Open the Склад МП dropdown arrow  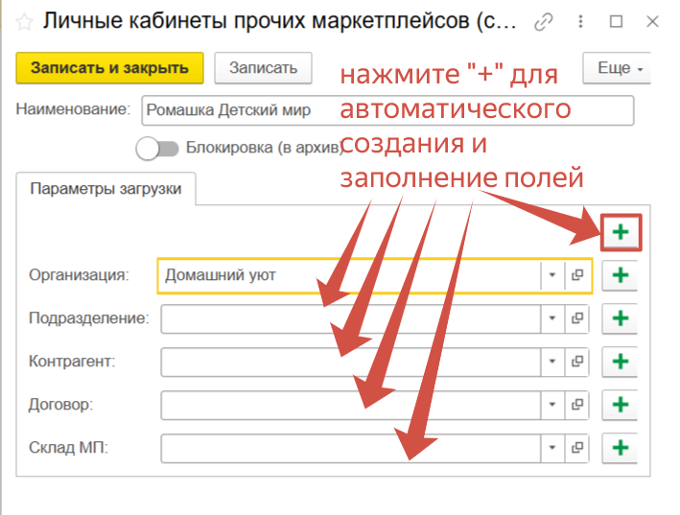(552, 448)
